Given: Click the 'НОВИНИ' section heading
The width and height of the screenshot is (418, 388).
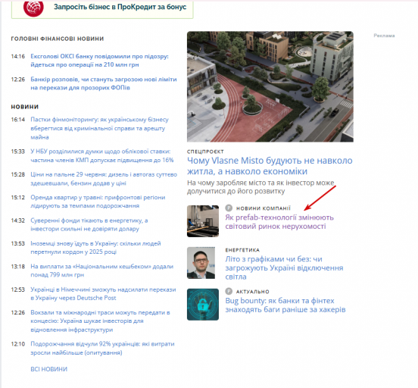Looking at the screenshot, I should point(25,107).
